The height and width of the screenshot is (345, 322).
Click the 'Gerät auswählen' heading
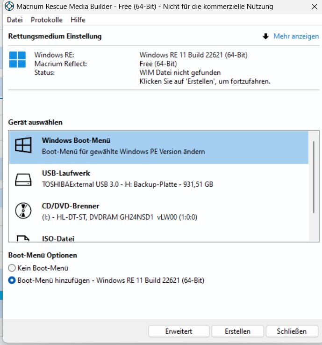tap(36, 122)
